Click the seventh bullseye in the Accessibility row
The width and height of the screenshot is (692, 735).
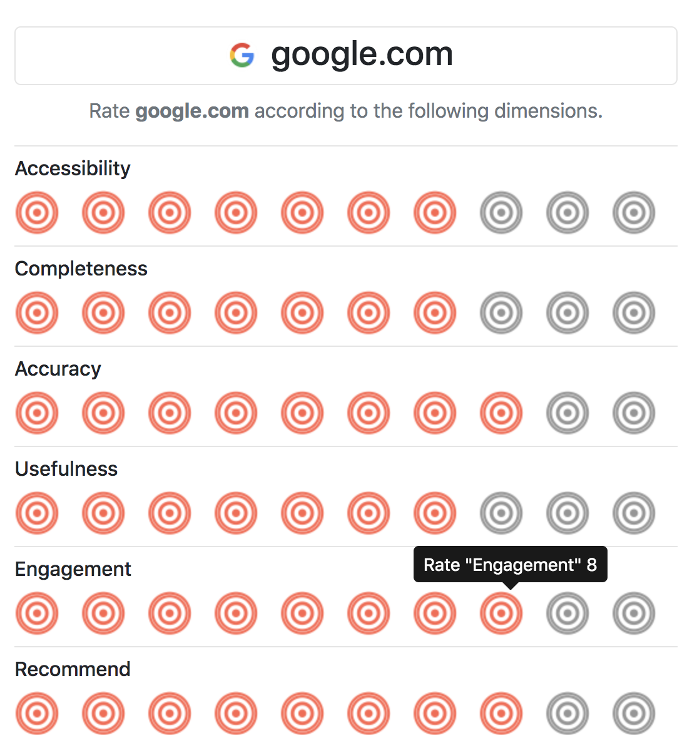pyautogui.click(x=435, y=213)
